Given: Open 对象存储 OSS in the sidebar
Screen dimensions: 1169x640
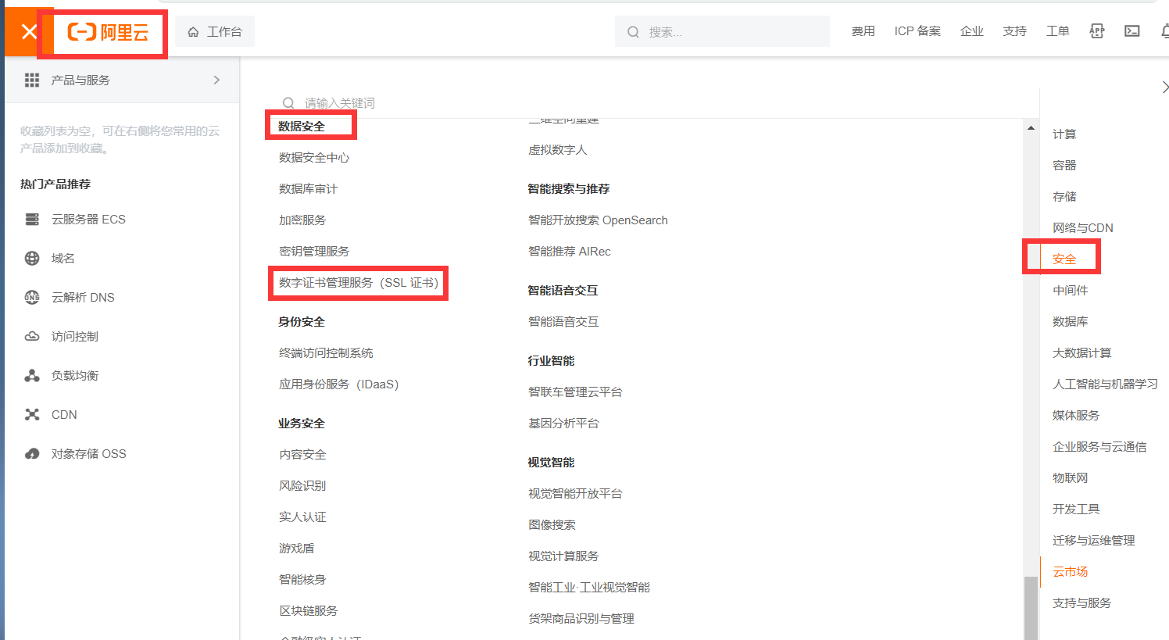Looking at the screenshot, I should (x=88, y=454).
